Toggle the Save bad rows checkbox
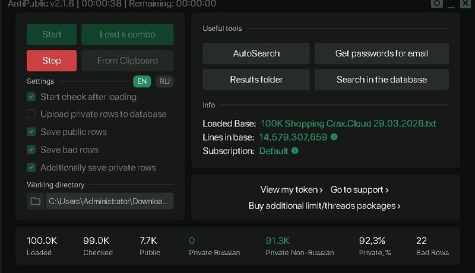Viewport: 475px width, 273px height. tap(31, 150)
